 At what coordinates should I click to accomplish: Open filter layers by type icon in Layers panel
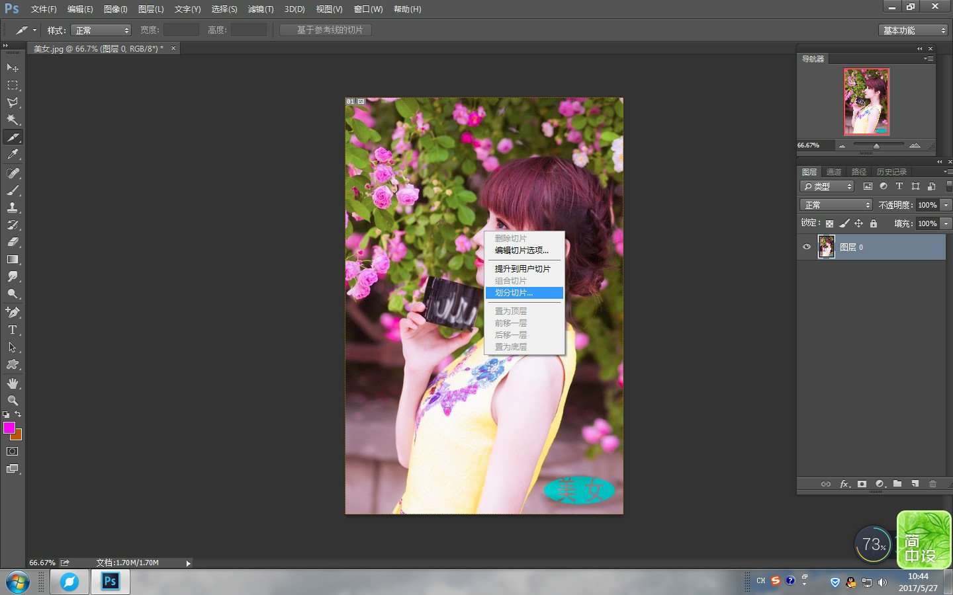[x=826, y=186]
